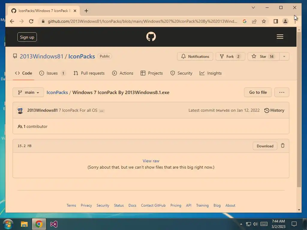Open the Privacy footer link
The image size is (307, 230).
click(x=86, y=205)
